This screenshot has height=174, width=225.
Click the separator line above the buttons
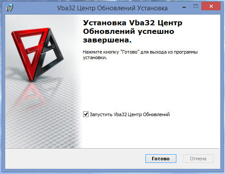112,148
